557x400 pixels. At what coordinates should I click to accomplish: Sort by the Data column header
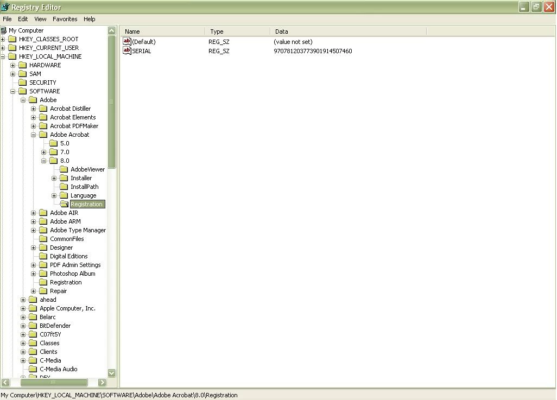click(349, 31)
